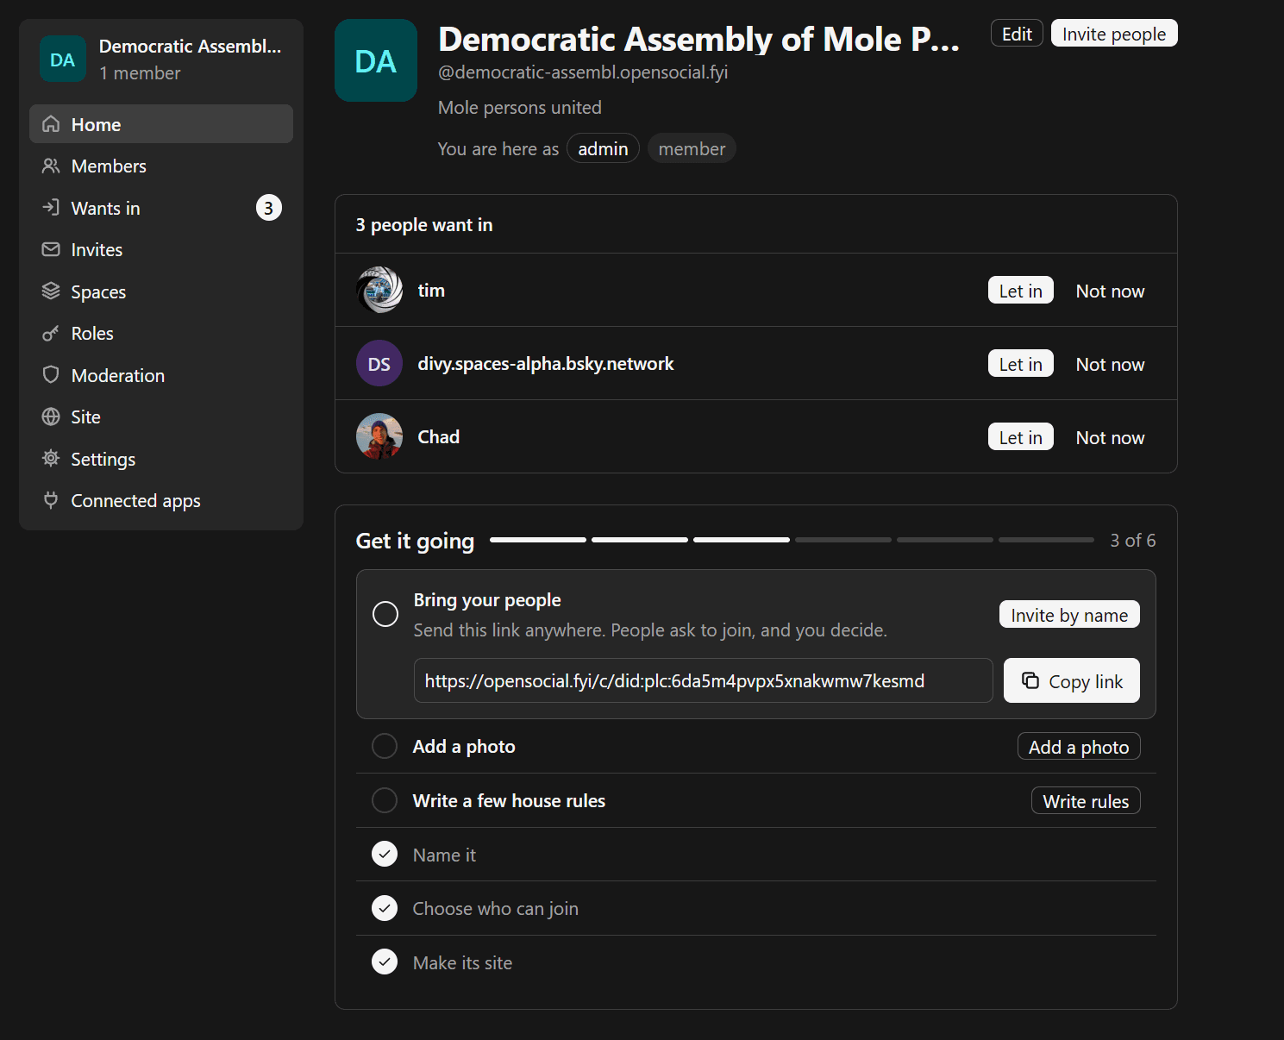1284x1040 pixels.
Task: Click the Copy link button
Action: (1072, 680)
